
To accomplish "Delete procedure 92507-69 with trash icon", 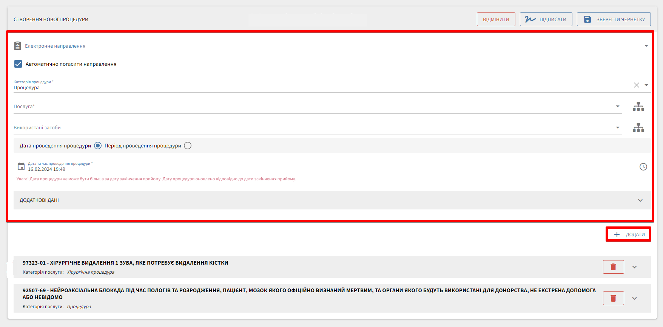I will [613, 298].
